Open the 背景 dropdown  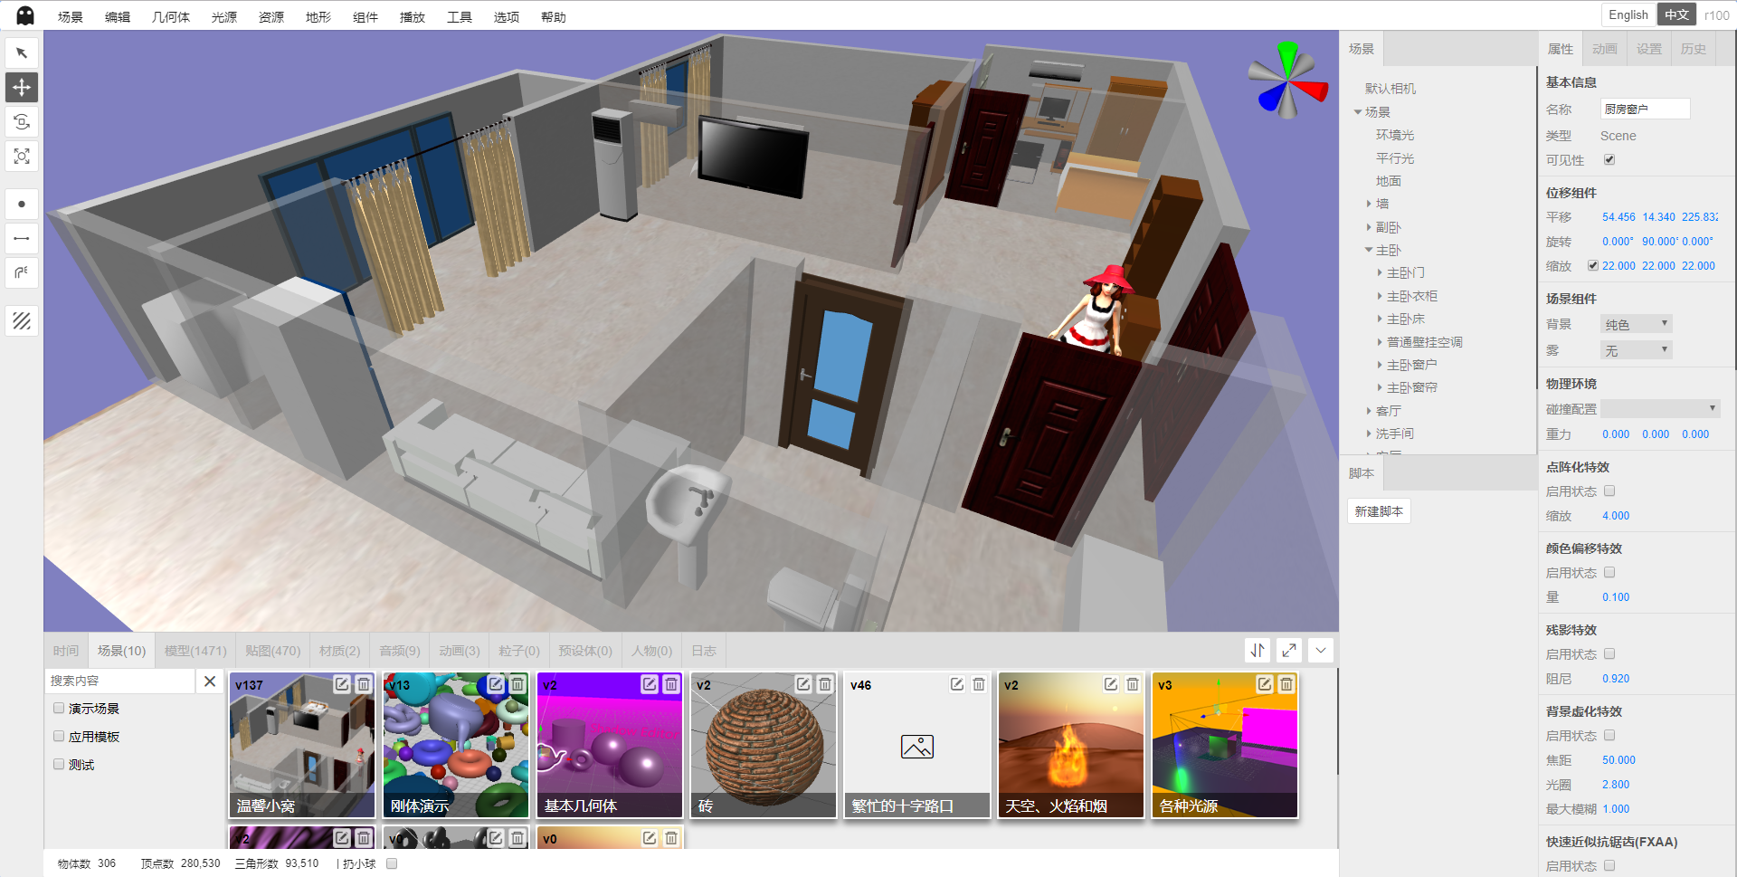pos(1637,324)
